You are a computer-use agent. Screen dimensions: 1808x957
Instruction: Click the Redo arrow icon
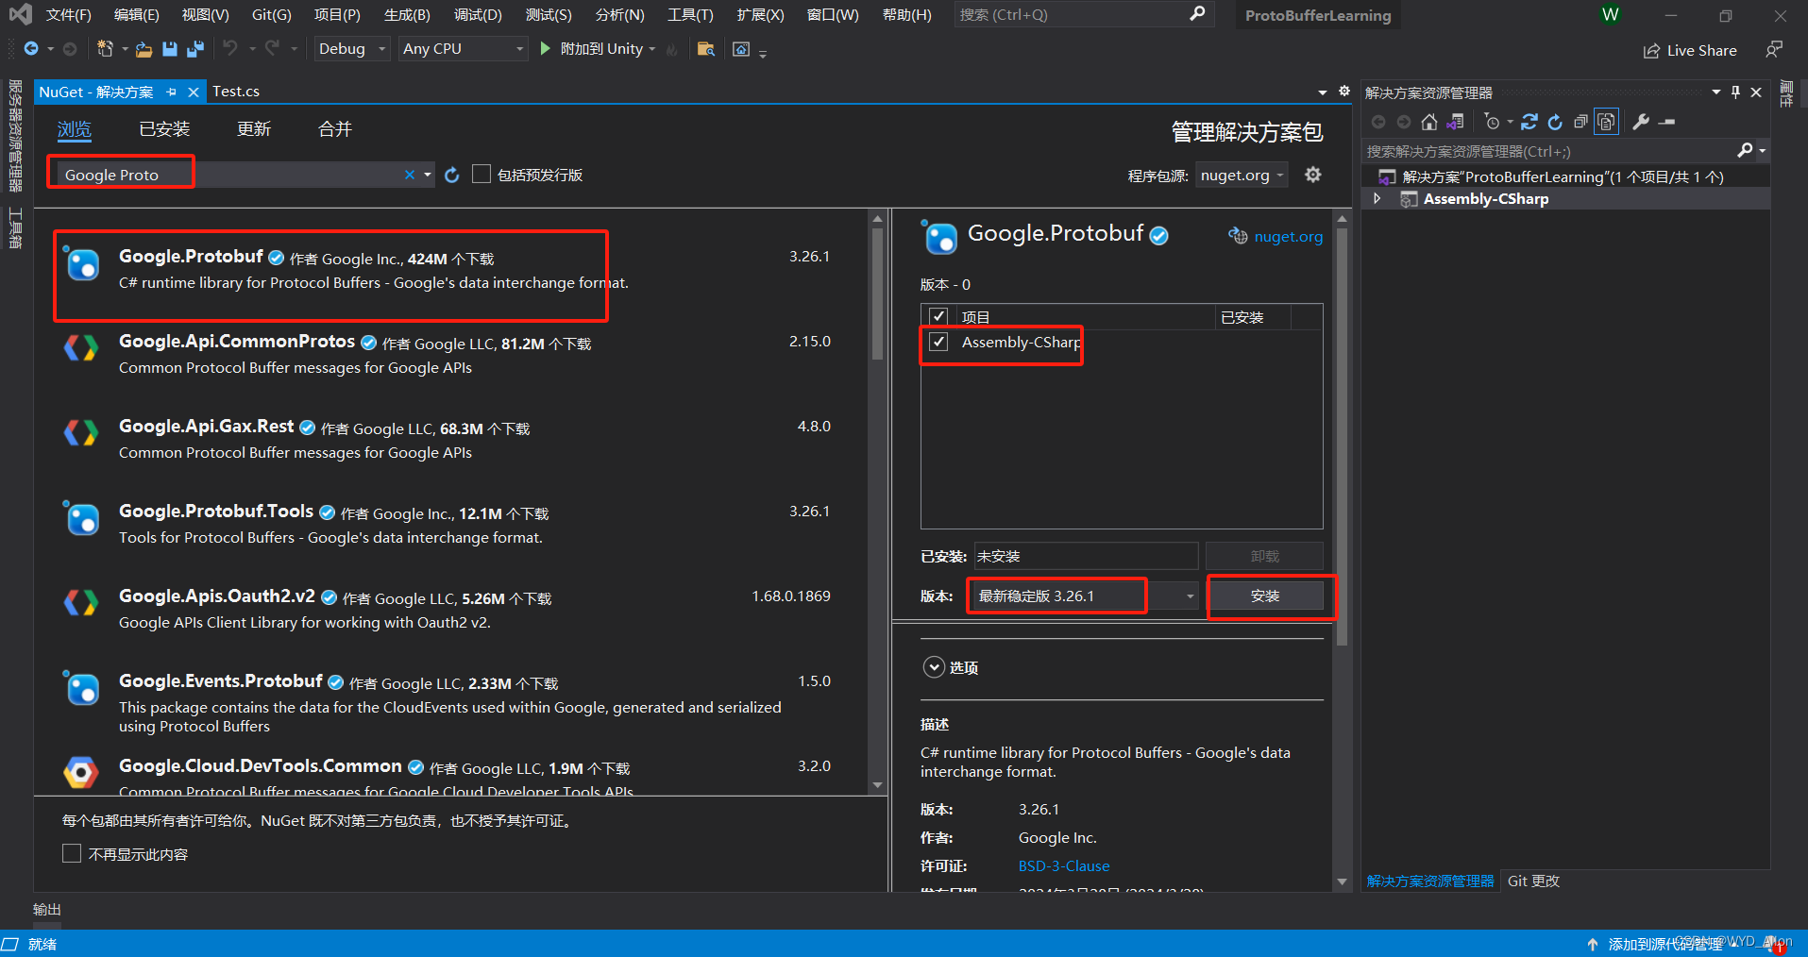(x=272, y=48)
